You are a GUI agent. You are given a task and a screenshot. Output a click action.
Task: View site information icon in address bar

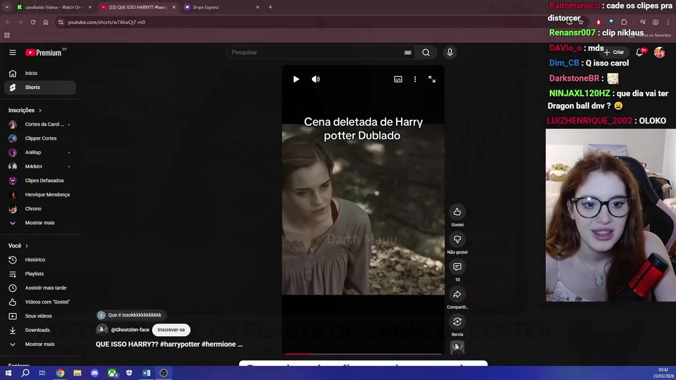pyautogui.click(x=61, y=22)
